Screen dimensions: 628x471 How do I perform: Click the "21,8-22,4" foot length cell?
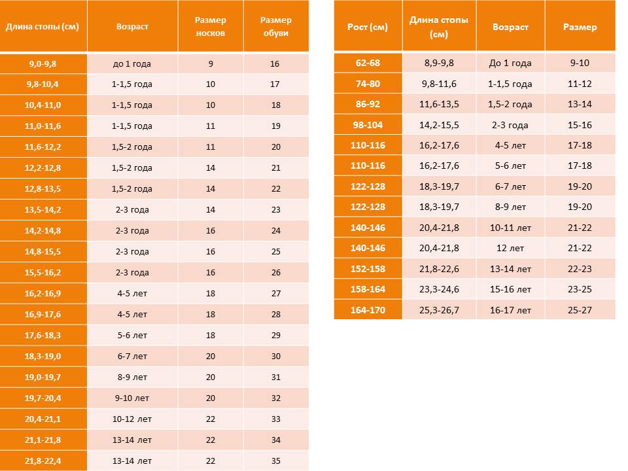(x=43, y=461)
